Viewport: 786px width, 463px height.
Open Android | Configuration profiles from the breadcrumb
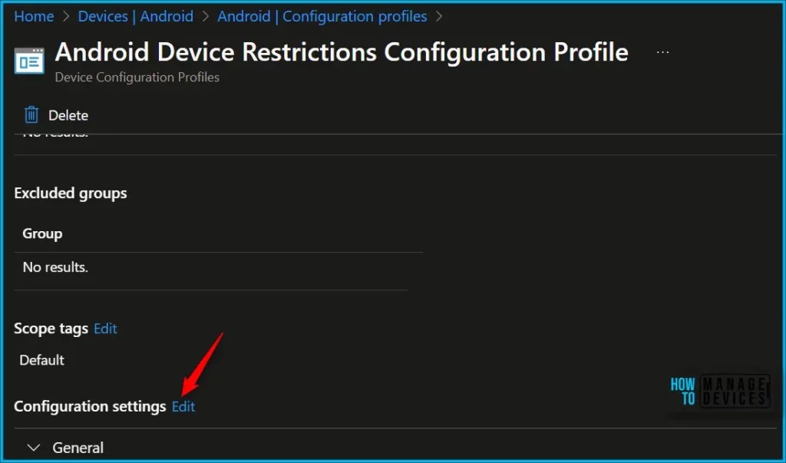322,16
